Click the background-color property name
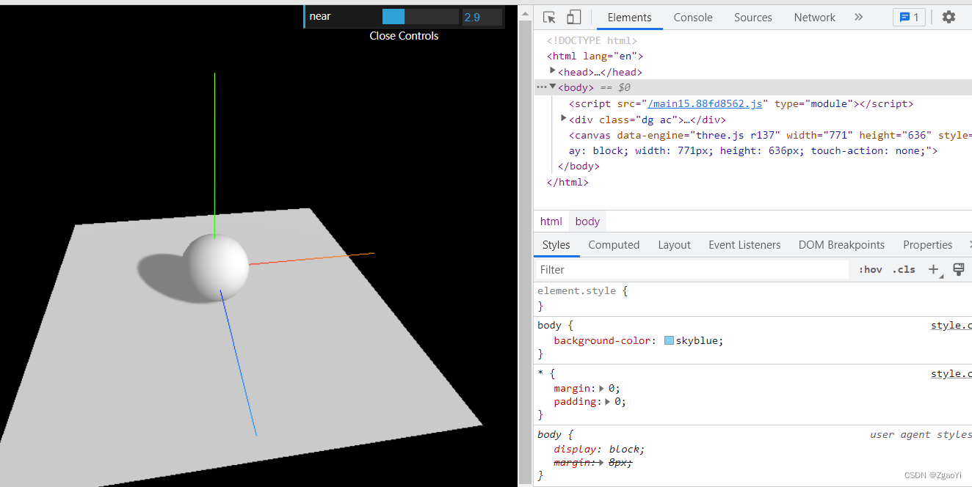This screenshot has height=487, width=972. (601, 340)
